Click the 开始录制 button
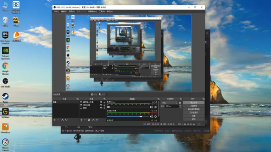The height and width of the screenshot is (152, 271). [193, 106]
